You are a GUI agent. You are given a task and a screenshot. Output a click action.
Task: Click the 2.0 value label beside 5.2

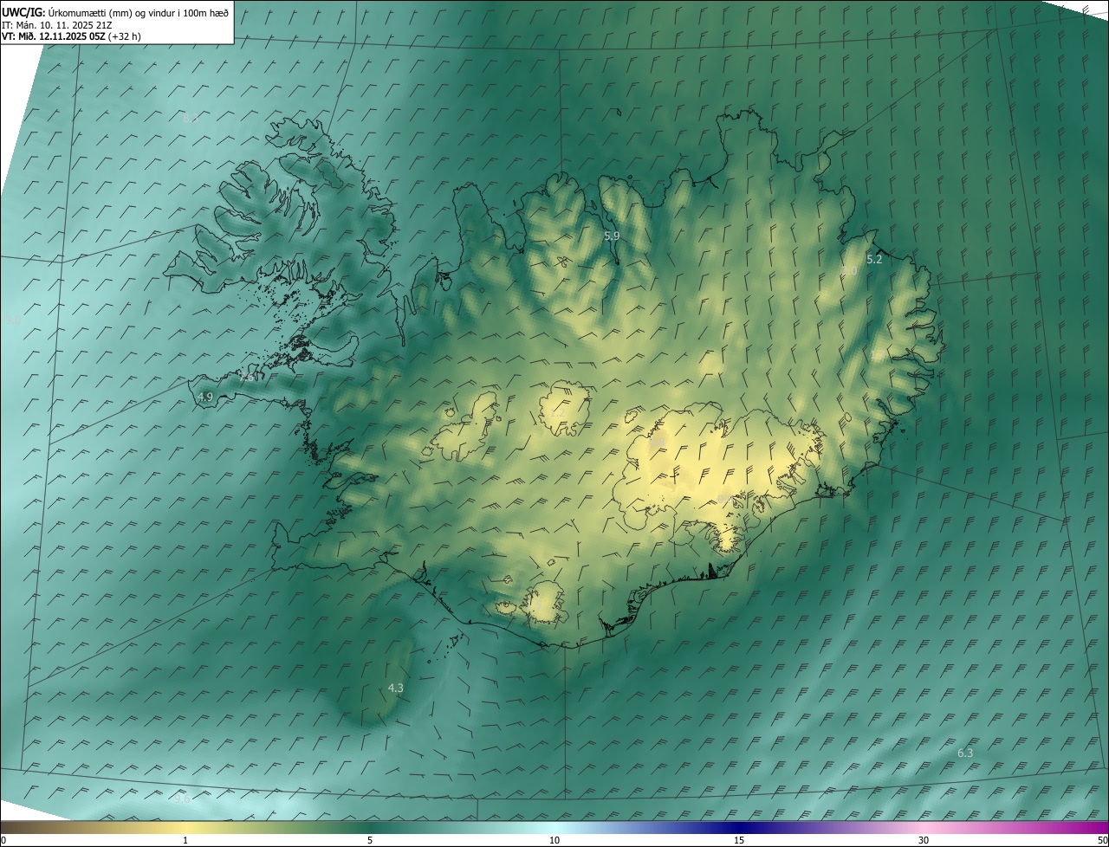pyautogui.click(x=849, y=271)
